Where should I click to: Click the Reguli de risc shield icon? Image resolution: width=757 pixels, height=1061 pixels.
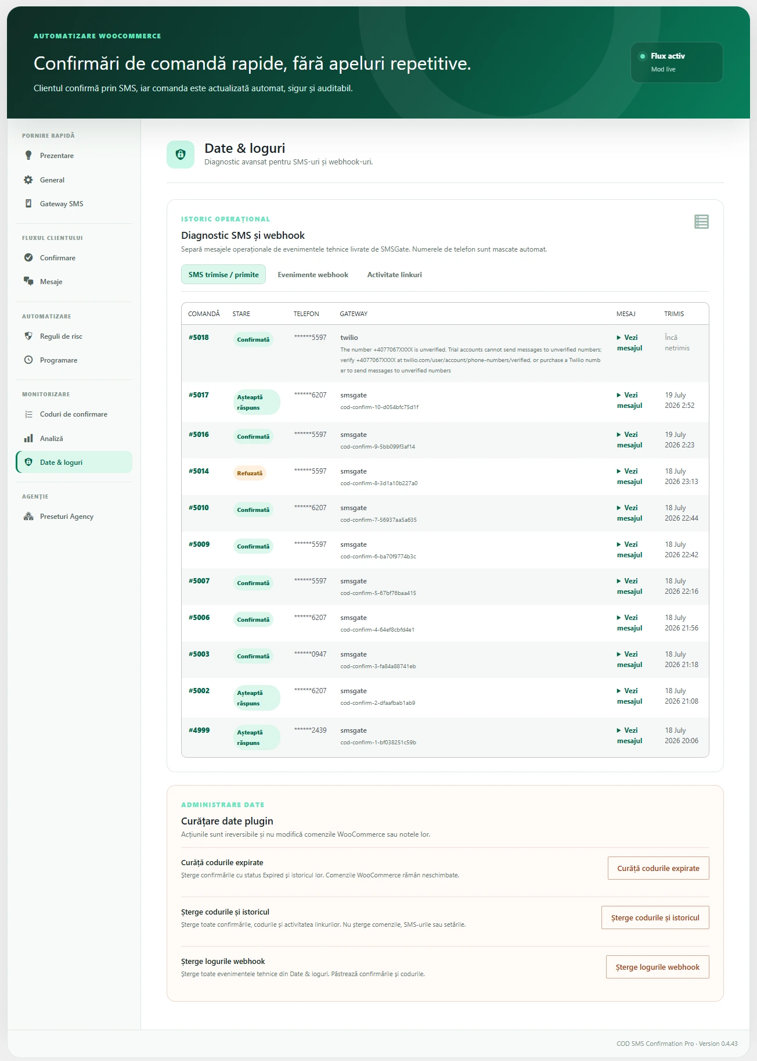point(28,336)
